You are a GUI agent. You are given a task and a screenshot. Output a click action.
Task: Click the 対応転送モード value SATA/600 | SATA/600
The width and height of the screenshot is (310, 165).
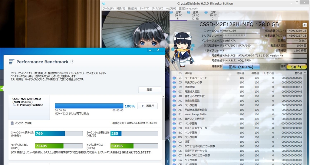pyautogui.click(x=241, y=46)
